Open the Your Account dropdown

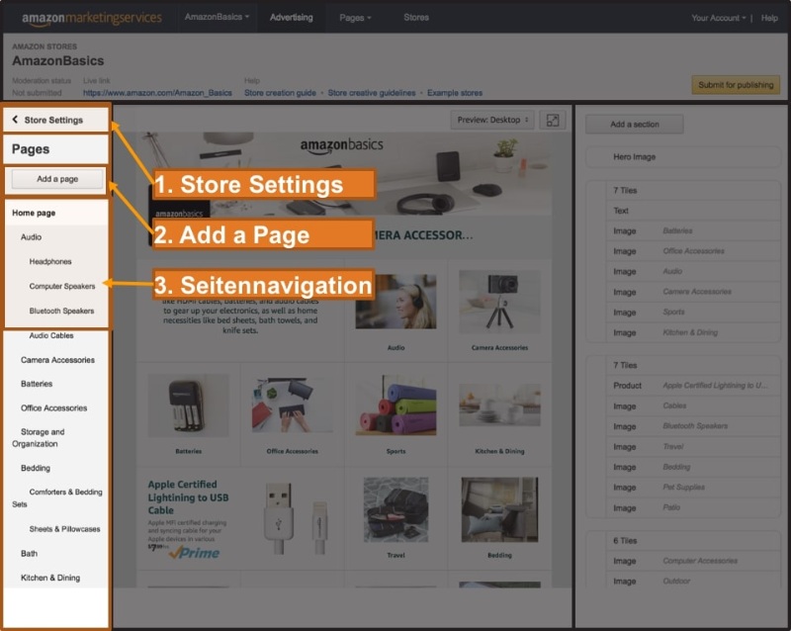(719, 18)
